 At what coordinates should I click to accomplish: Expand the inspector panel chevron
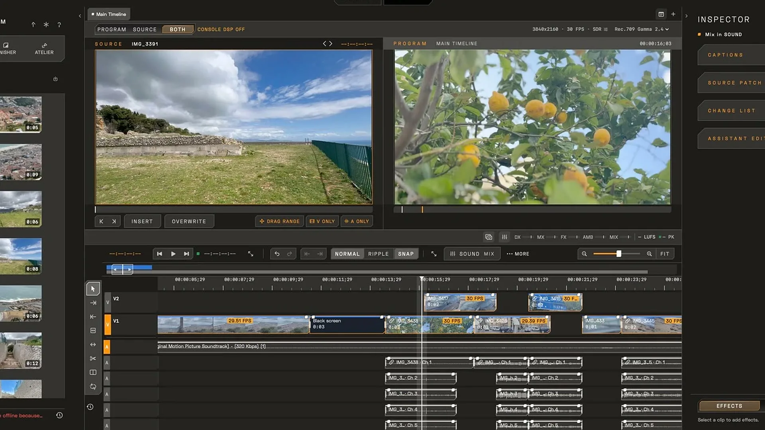tap(686, 16)
